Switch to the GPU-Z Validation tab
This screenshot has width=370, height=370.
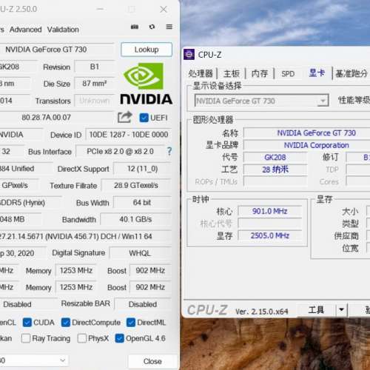point(63,30)
